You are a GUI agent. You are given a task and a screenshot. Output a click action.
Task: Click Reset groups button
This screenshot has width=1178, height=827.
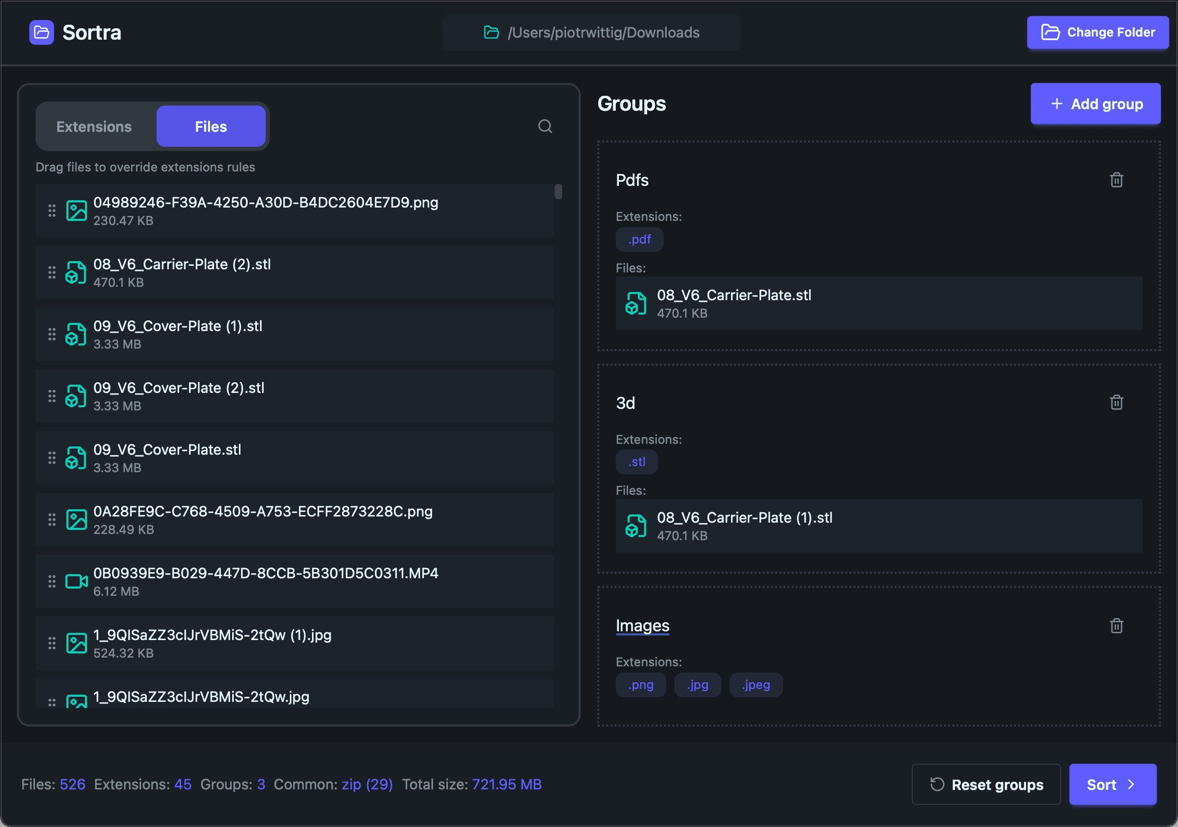pos(986,784)
